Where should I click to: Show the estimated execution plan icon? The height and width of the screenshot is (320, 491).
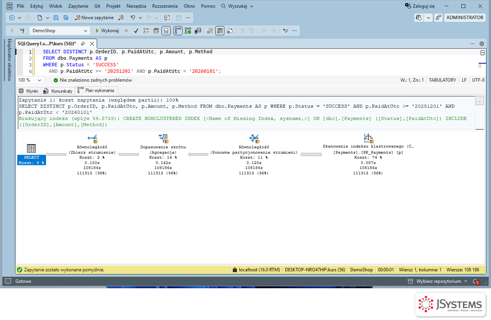point(146,31)
